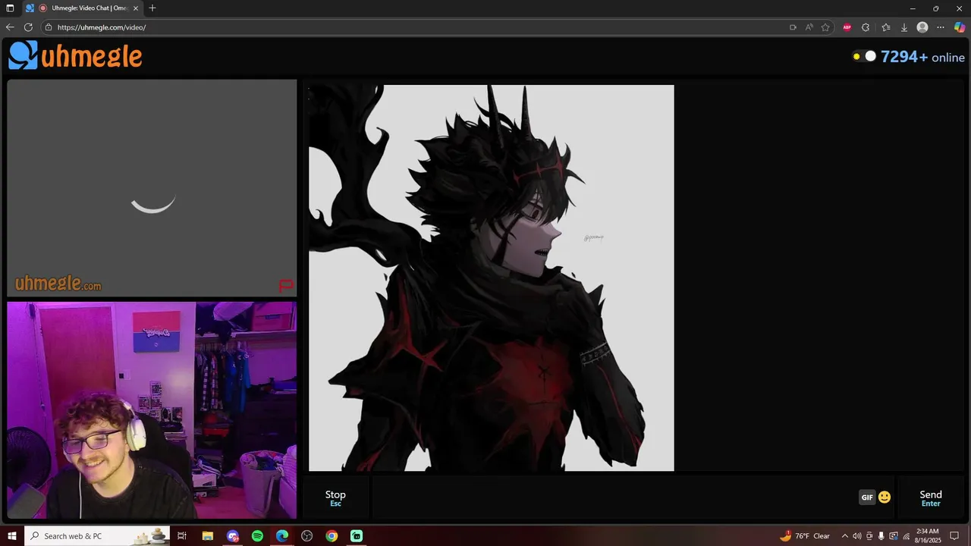The height and width of the screenshot is (546, 971).
Task: Click Meet Now camera tray icon
Action: coord(869,536)
